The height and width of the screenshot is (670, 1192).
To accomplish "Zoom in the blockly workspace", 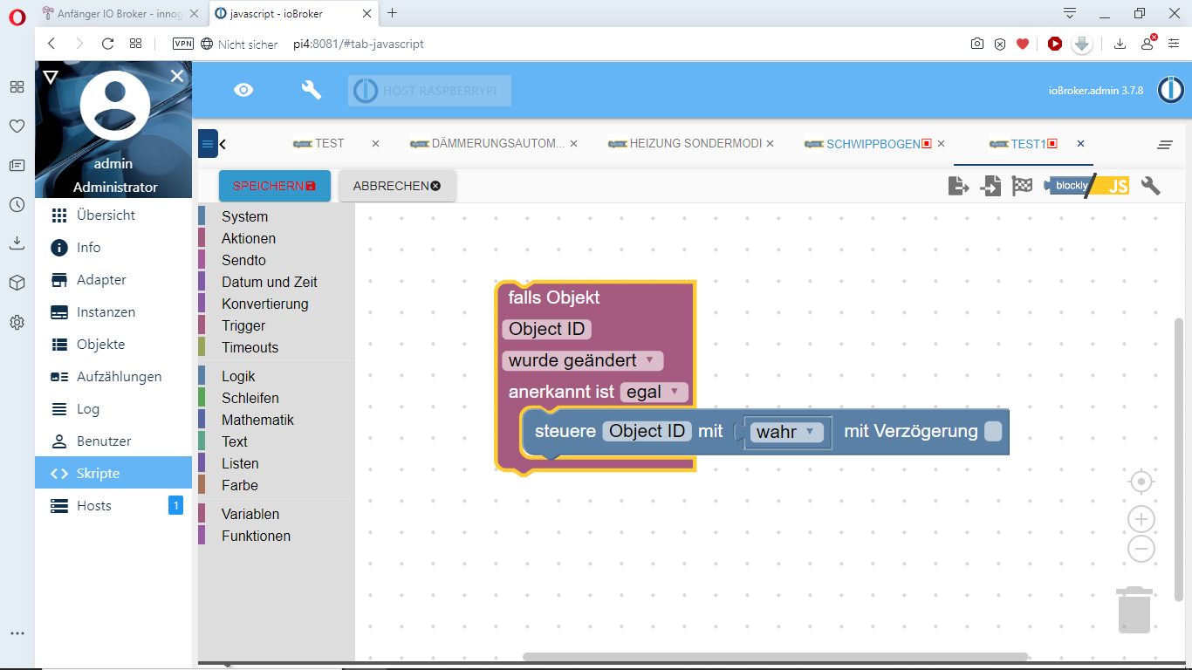I will click(1141, 520).
